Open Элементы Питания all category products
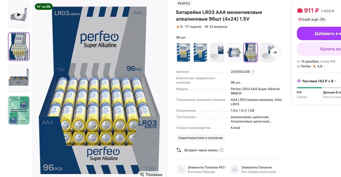 256,170
